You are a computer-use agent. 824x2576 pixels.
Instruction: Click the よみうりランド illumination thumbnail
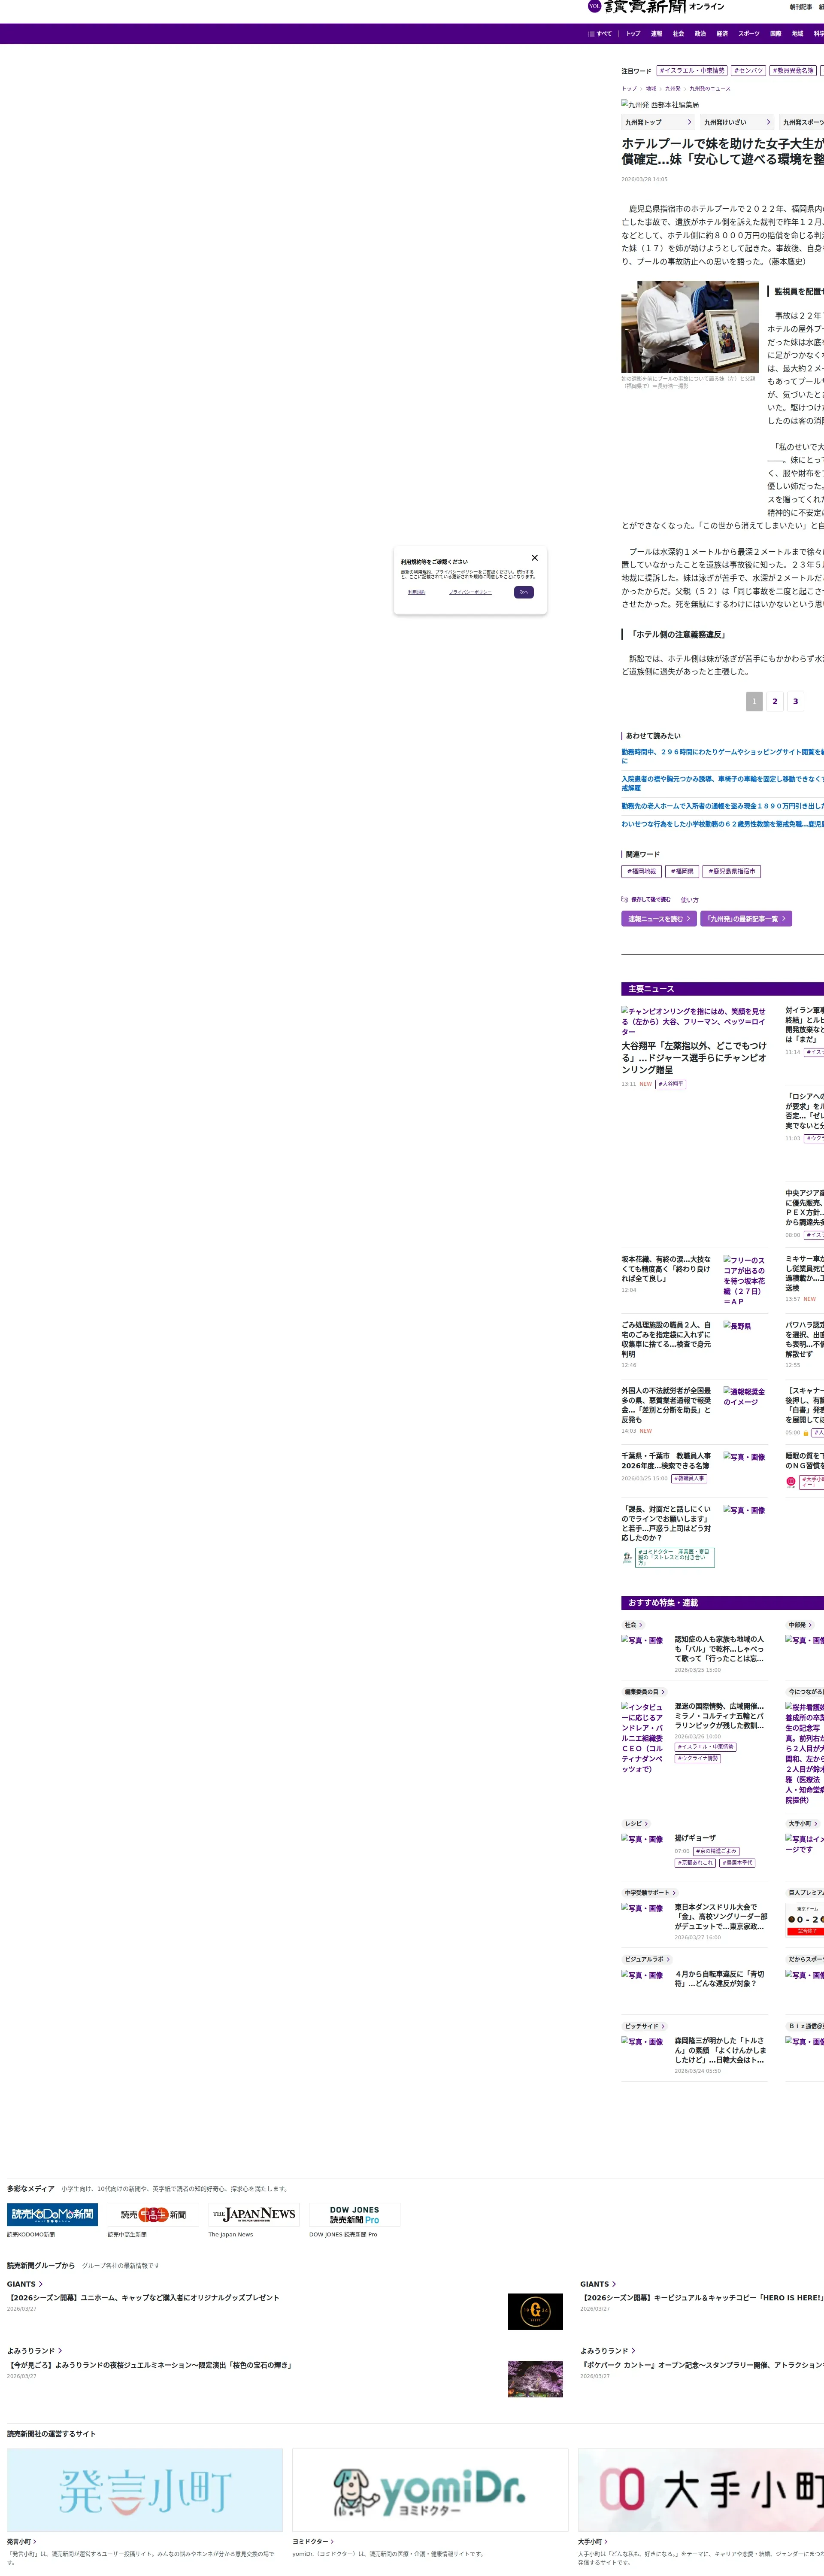click(535, 2379)
